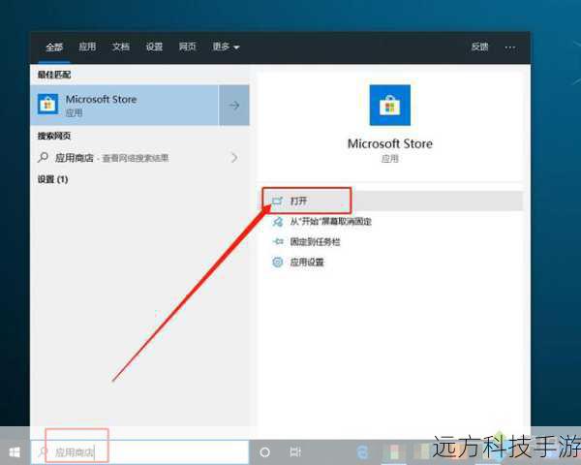The image size is (581, 465).
Task: Click the gear icon beside 应用设置
Action: tap(278, 263)
